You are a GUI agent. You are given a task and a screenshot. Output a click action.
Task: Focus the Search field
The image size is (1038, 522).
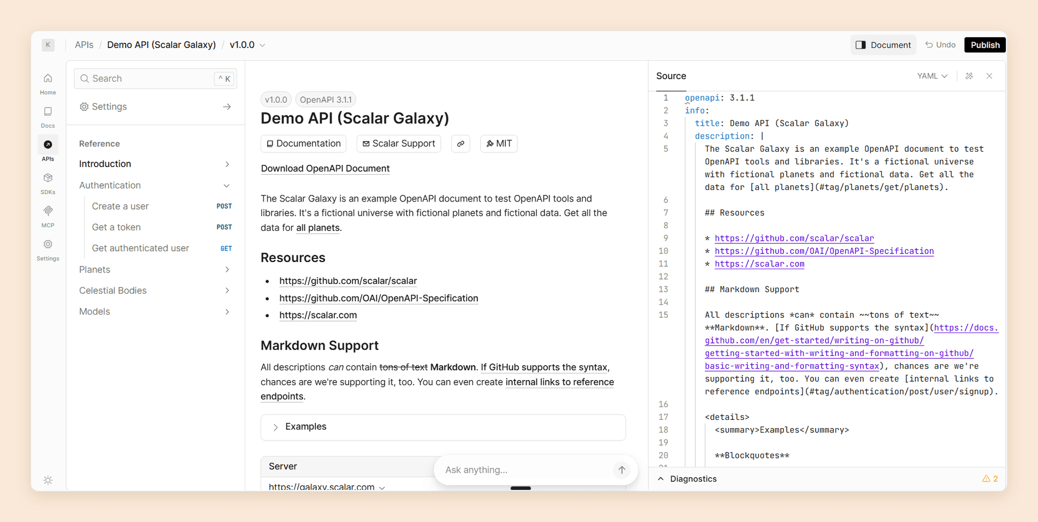click(155, 79)
